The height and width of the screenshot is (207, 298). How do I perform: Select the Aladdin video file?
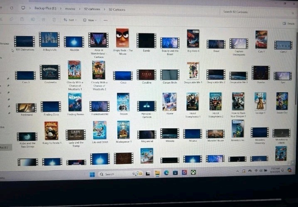click(x=74, y=42)
